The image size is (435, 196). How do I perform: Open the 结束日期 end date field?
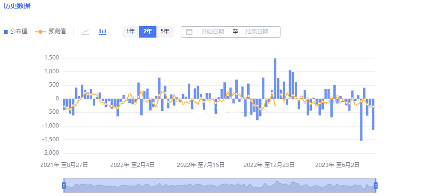[x=257, y=32]
